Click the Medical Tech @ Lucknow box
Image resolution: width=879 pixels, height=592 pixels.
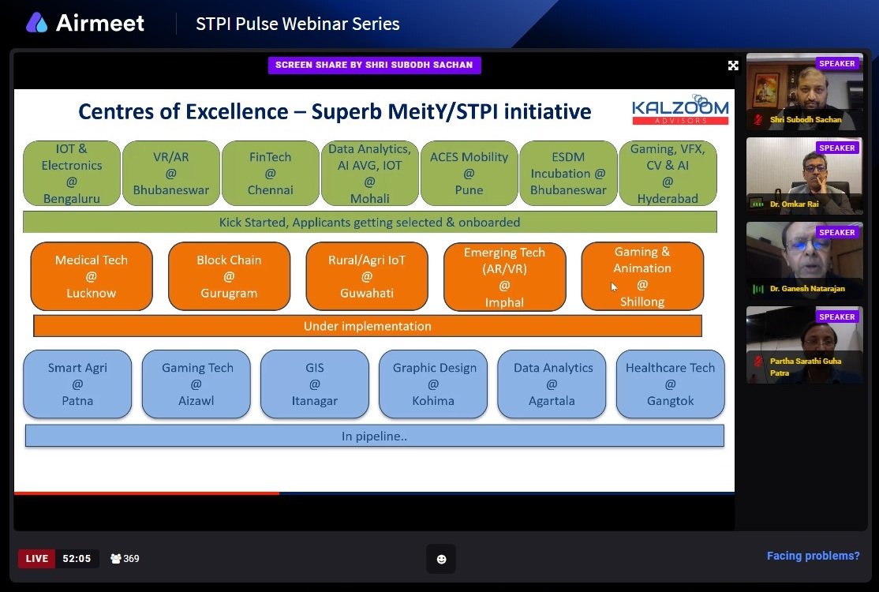[92, 276]
